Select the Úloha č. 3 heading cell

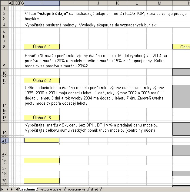[42, 118]
